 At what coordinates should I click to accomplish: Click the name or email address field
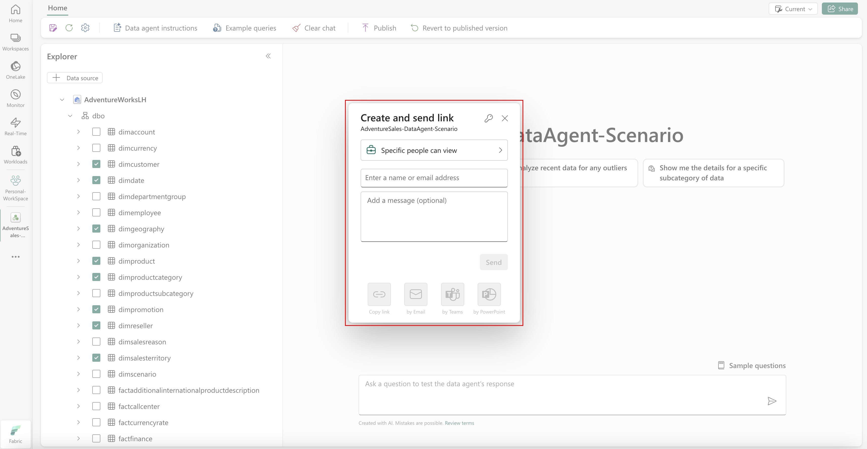pos(434,178)
